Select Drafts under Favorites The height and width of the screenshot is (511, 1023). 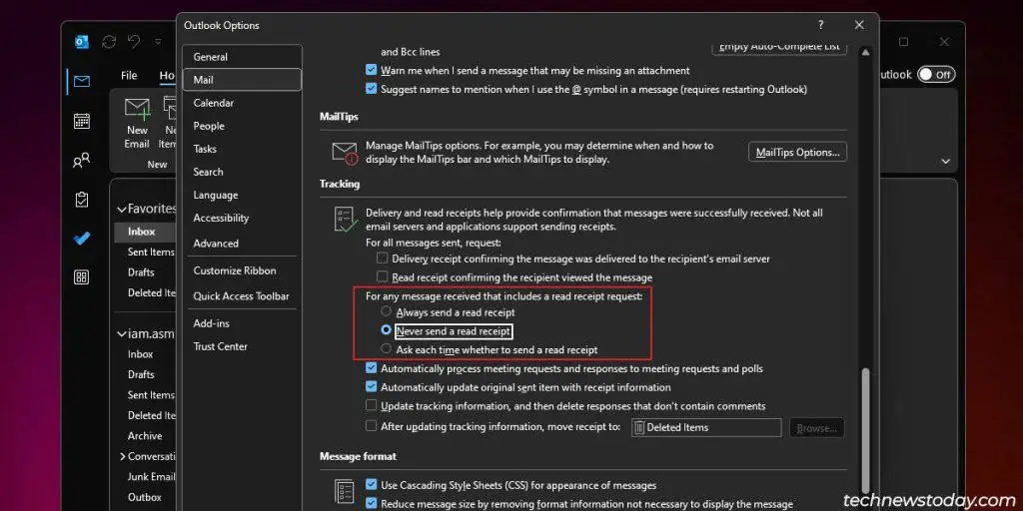[x=141, y=271]
